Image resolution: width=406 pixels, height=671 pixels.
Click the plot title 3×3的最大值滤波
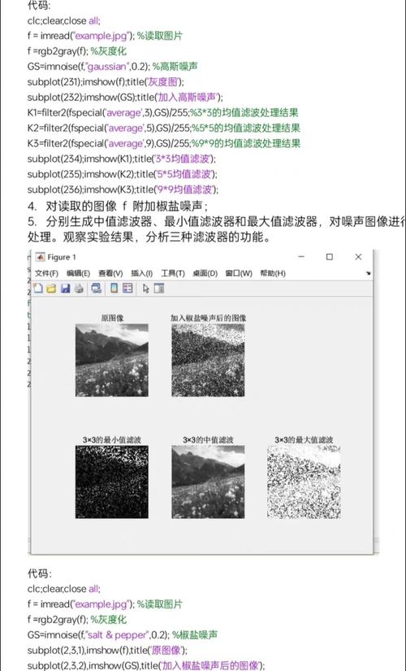click(304, 440)
